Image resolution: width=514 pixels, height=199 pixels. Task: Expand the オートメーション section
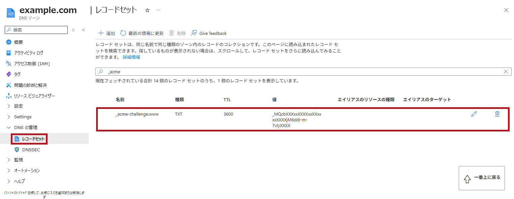click(x=27, y=171)
